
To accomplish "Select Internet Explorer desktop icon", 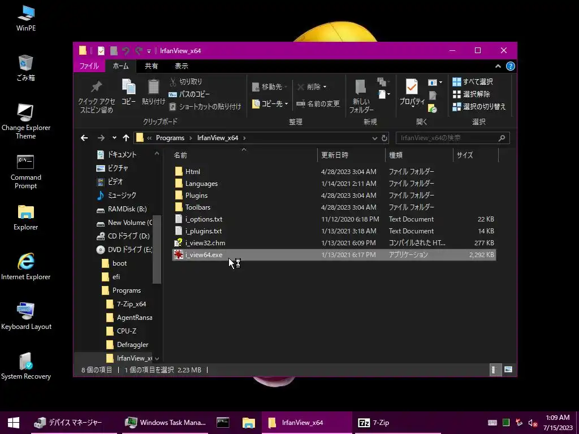I will pyautogui.click(x=26, y=267).
